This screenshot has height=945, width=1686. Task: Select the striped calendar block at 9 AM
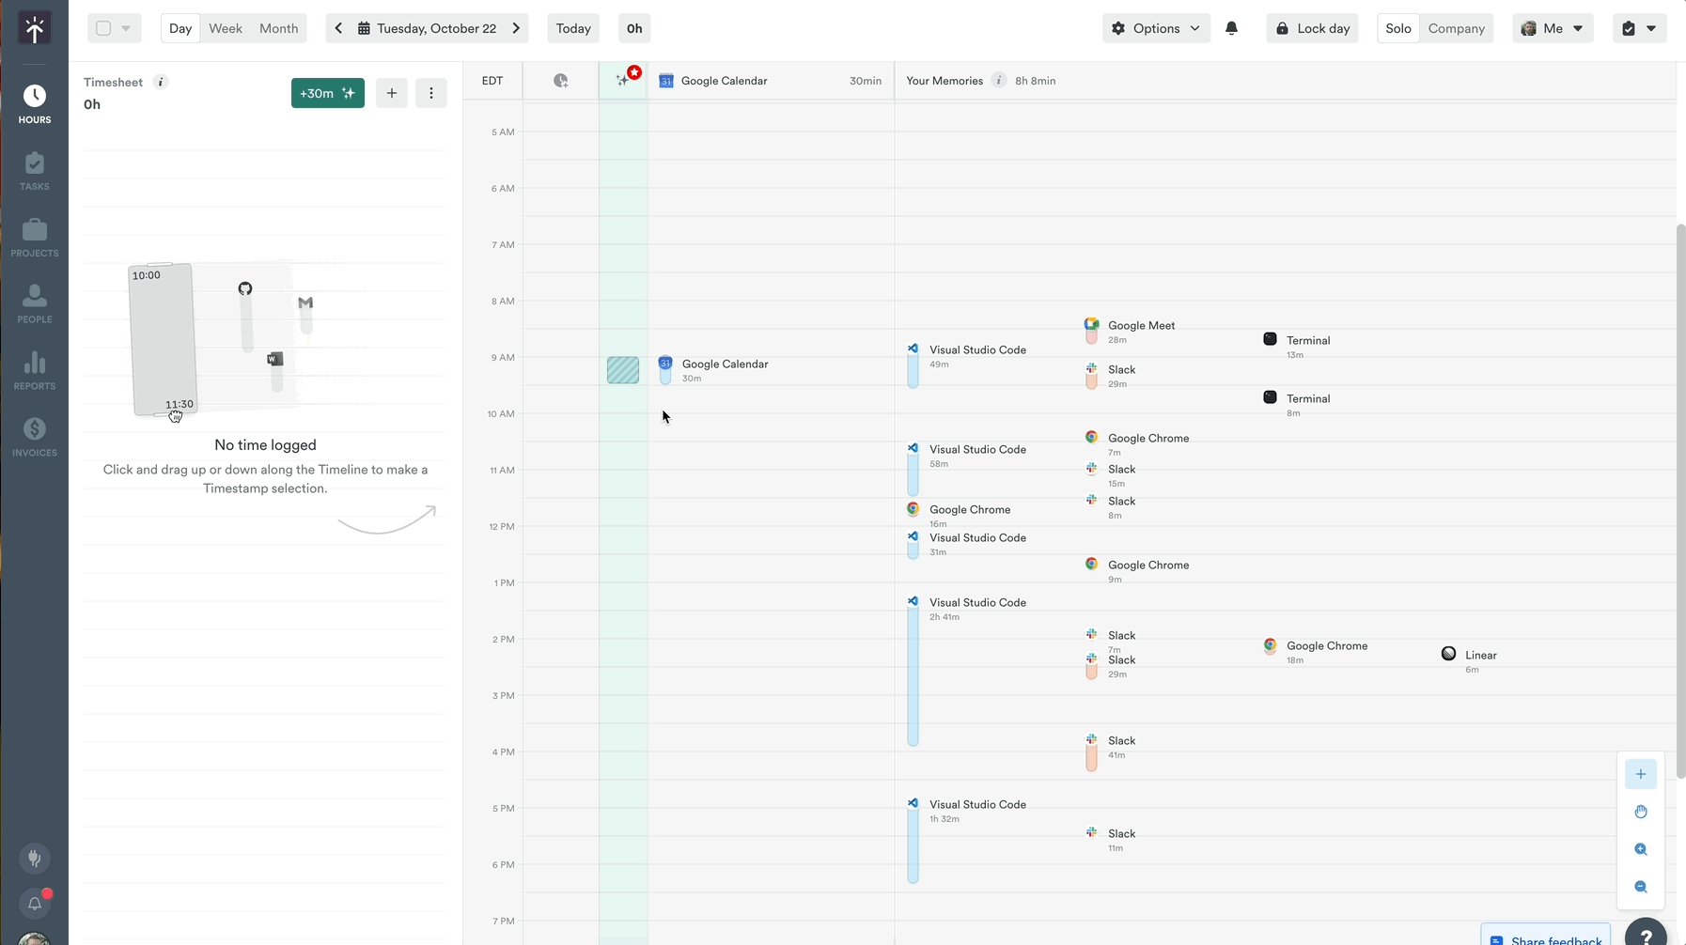(x=623, y=370)
